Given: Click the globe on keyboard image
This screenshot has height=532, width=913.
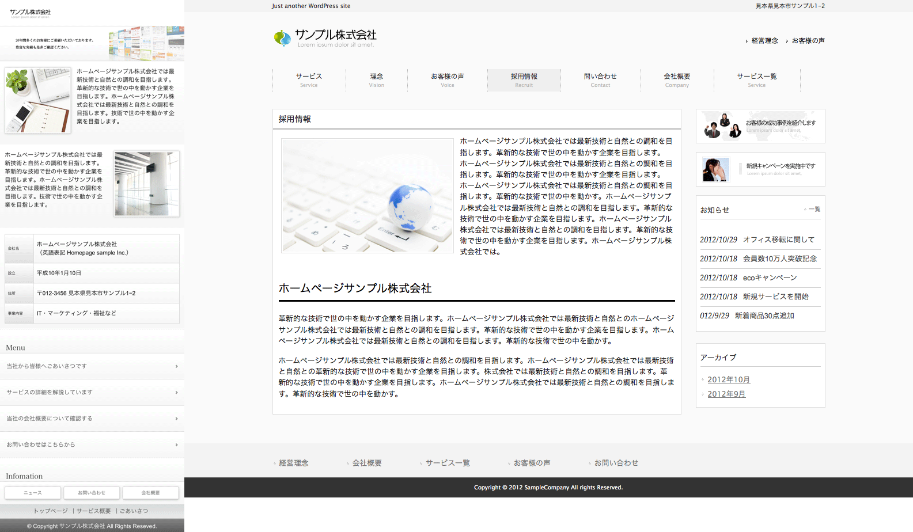Looking at the screenshot, I should click(368, 195).
